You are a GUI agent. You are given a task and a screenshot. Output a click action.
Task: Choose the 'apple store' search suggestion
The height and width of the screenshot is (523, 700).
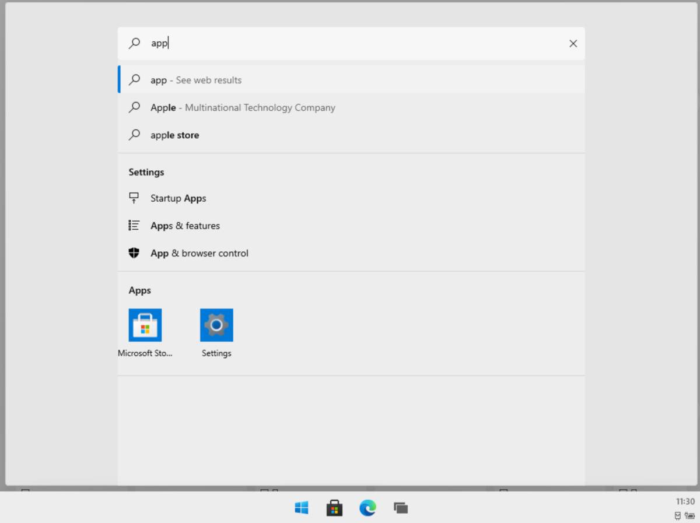pyautogui.click(x=175, y=135)
